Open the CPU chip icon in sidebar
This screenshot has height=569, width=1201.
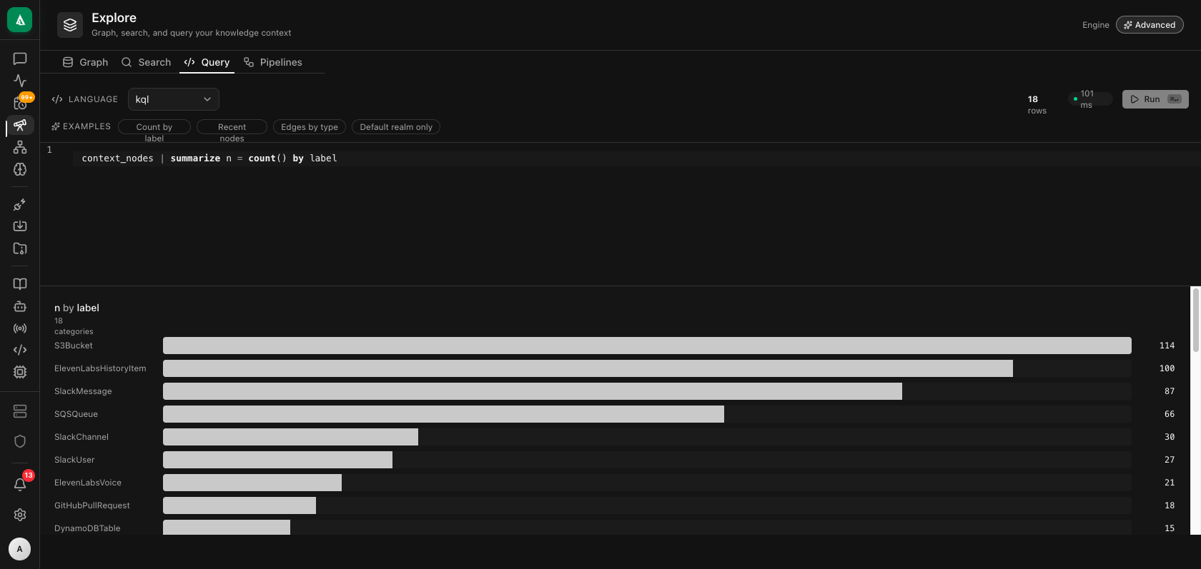coord(20,372)
